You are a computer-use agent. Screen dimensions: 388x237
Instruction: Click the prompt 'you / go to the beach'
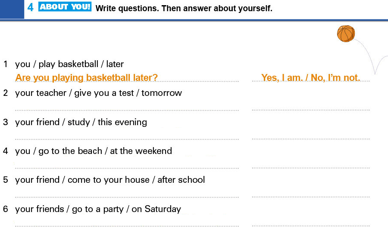(x=59, y=151)
